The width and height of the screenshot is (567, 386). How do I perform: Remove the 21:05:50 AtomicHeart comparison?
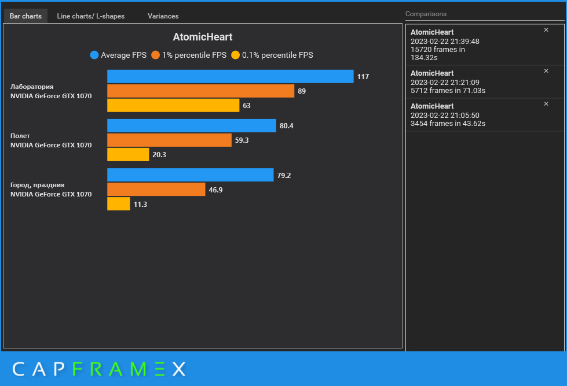coord(546,104)
